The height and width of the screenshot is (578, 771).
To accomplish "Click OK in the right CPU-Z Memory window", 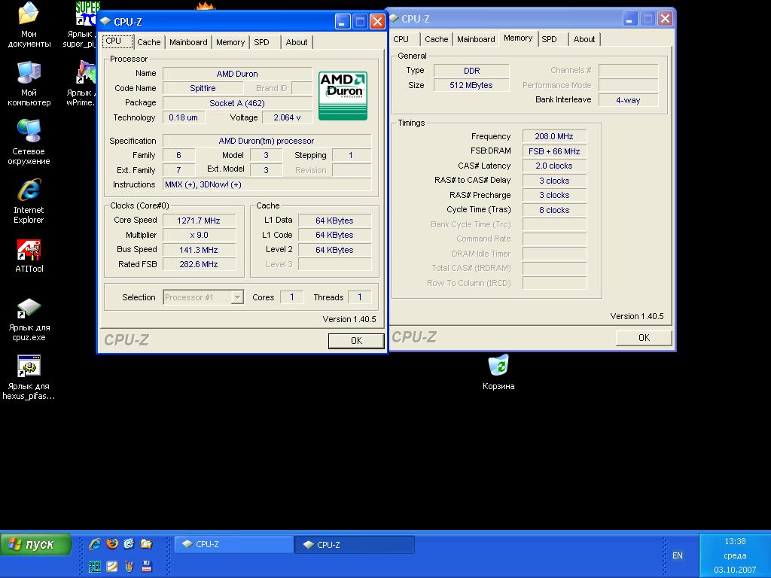I will [645, 338].
